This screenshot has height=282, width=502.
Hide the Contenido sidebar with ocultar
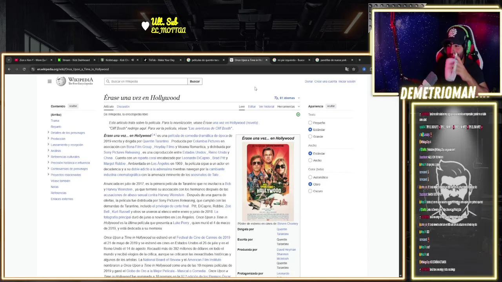[x=73, y=106]
